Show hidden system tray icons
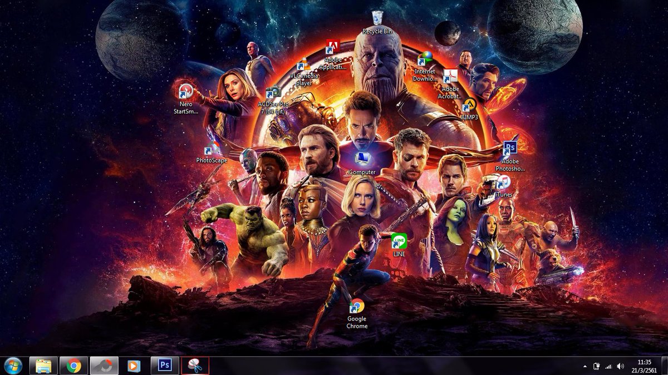 (585, 367)
